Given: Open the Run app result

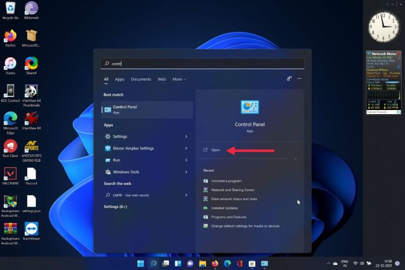Looking at the screenshot, I should click(147, 160).
